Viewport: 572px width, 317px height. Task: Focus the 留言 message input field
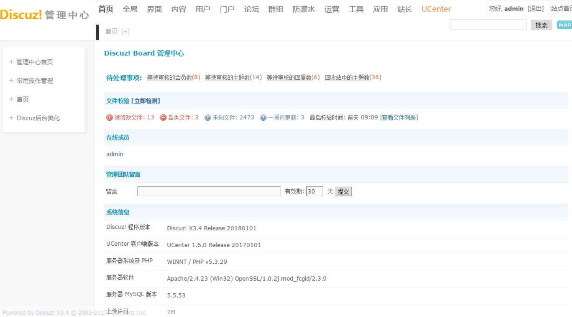tap(209, 192)
